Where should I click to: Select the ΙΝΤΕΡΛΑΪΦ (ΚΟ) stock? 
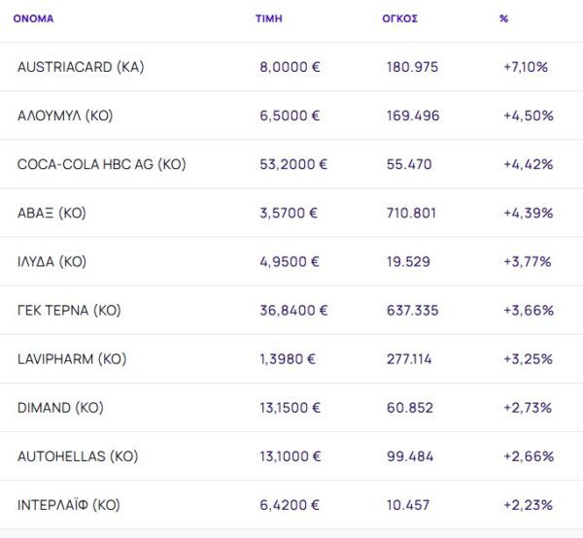[x=69, y=504]
